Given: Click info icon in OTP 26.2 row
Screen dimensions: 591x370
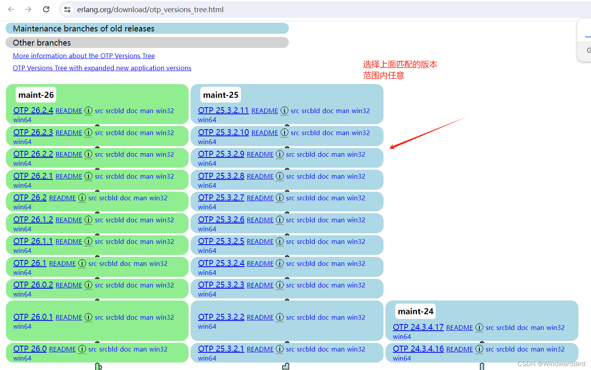Looking at the screenshot, I should click(x=82, y=198).
